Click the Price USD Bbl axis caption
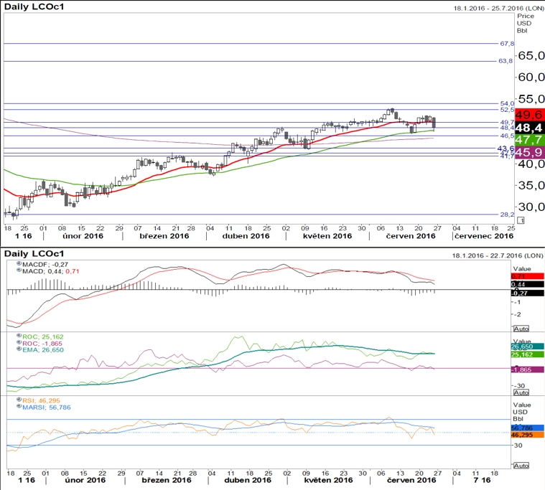Image resolution: width=545 pixels, height=490 pixels. coord(525,23)
